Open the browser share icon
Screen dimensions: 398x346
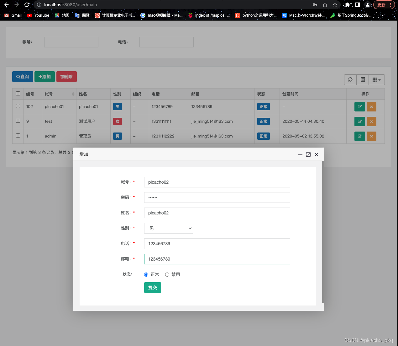(x=325, y=5)
